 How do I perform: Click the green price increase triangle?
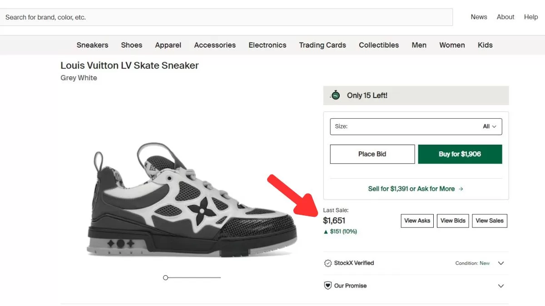(x=326, y=232)
